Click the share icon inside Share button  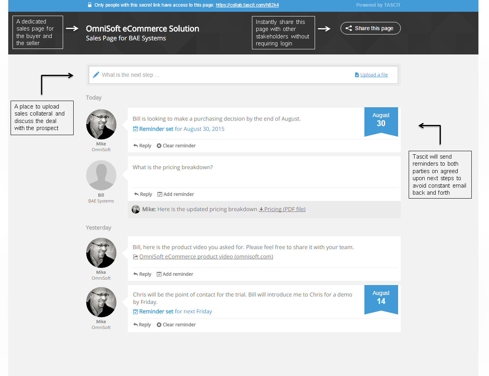[349, 28]
